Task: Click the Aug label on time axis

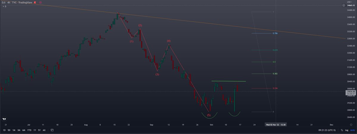Action: point(85,124)
